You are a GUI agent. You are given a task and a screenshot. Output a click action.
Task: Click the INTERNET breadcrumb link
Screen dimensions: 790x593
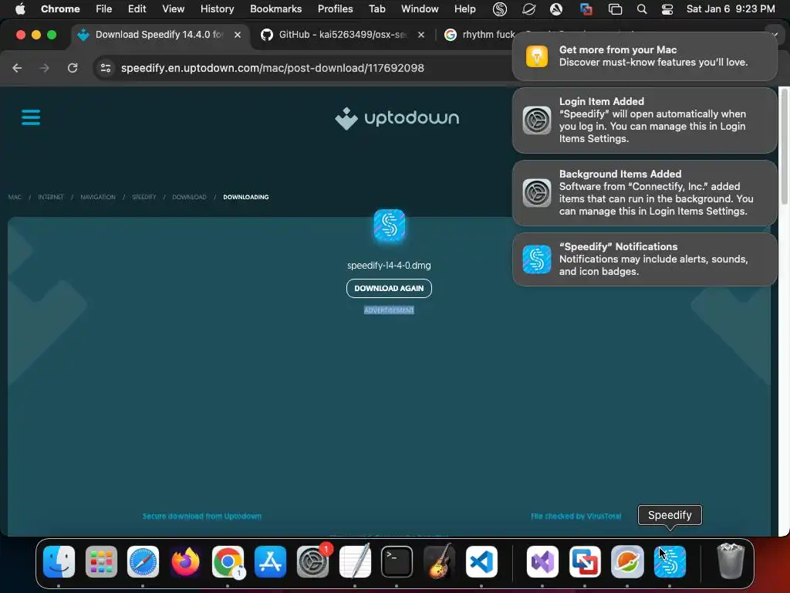click(51, 197)
